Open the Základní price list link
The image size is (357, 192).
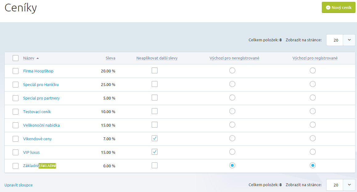coord(31,165)
